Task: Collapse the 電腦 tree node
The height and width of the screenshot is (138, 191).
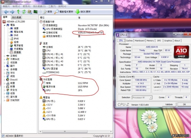Action: (x=4, y=25)
